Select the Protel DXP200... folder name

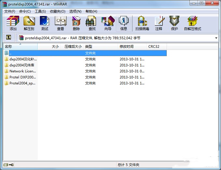23,77
